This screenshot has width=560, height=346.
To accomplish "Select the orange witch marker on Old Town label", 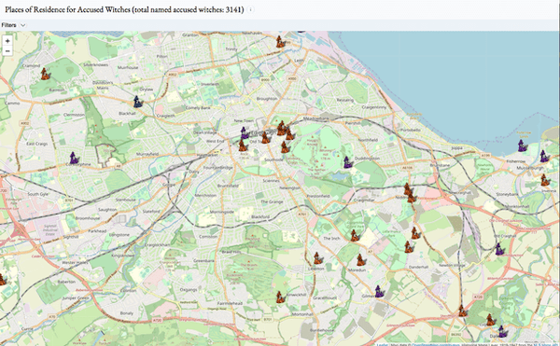I will pos(265,137).
